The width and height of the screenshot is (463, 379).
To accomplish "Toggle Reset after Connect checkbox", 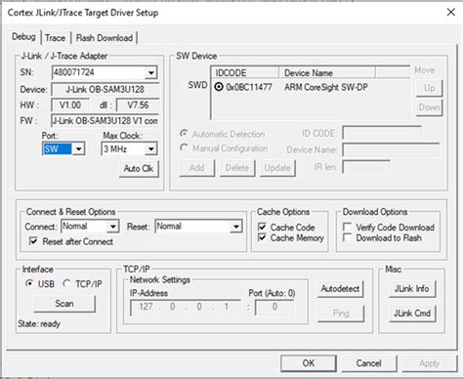I will (33, 241).
